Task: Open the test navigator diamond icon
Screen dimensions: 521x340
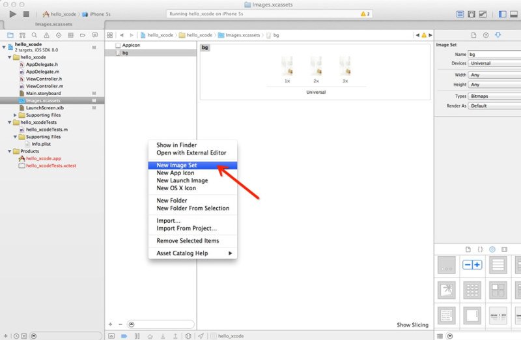Action: point(59,35)
